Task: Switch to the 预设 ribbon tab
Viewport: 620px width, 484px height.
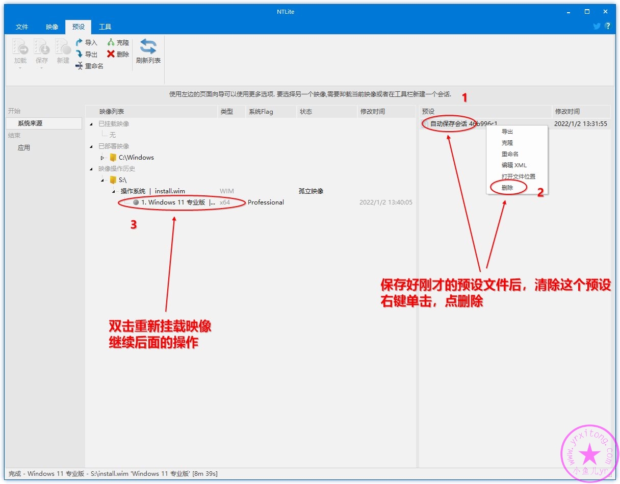Action: click(79, 27)
